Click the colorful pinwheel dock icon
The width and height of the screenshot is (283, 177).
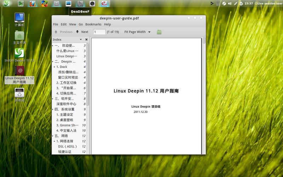(45, 4)
